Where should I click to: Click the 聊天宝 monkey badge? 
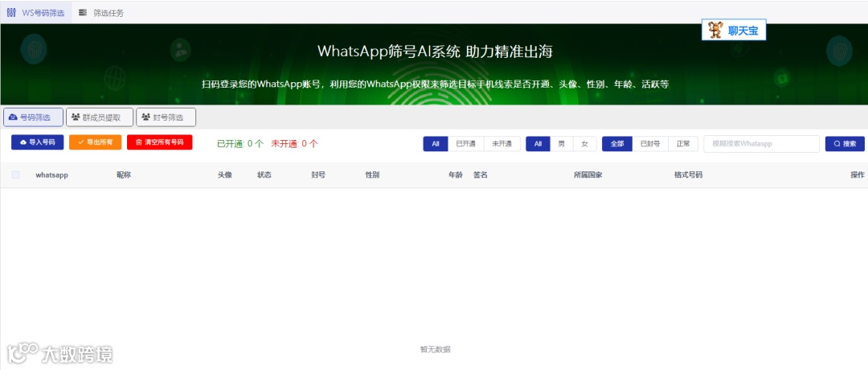734,31
